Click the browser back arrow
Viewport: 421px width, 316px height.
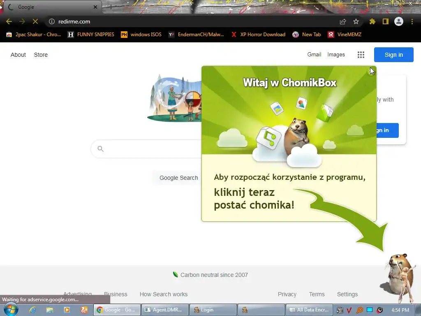click(x=9, y=21)
